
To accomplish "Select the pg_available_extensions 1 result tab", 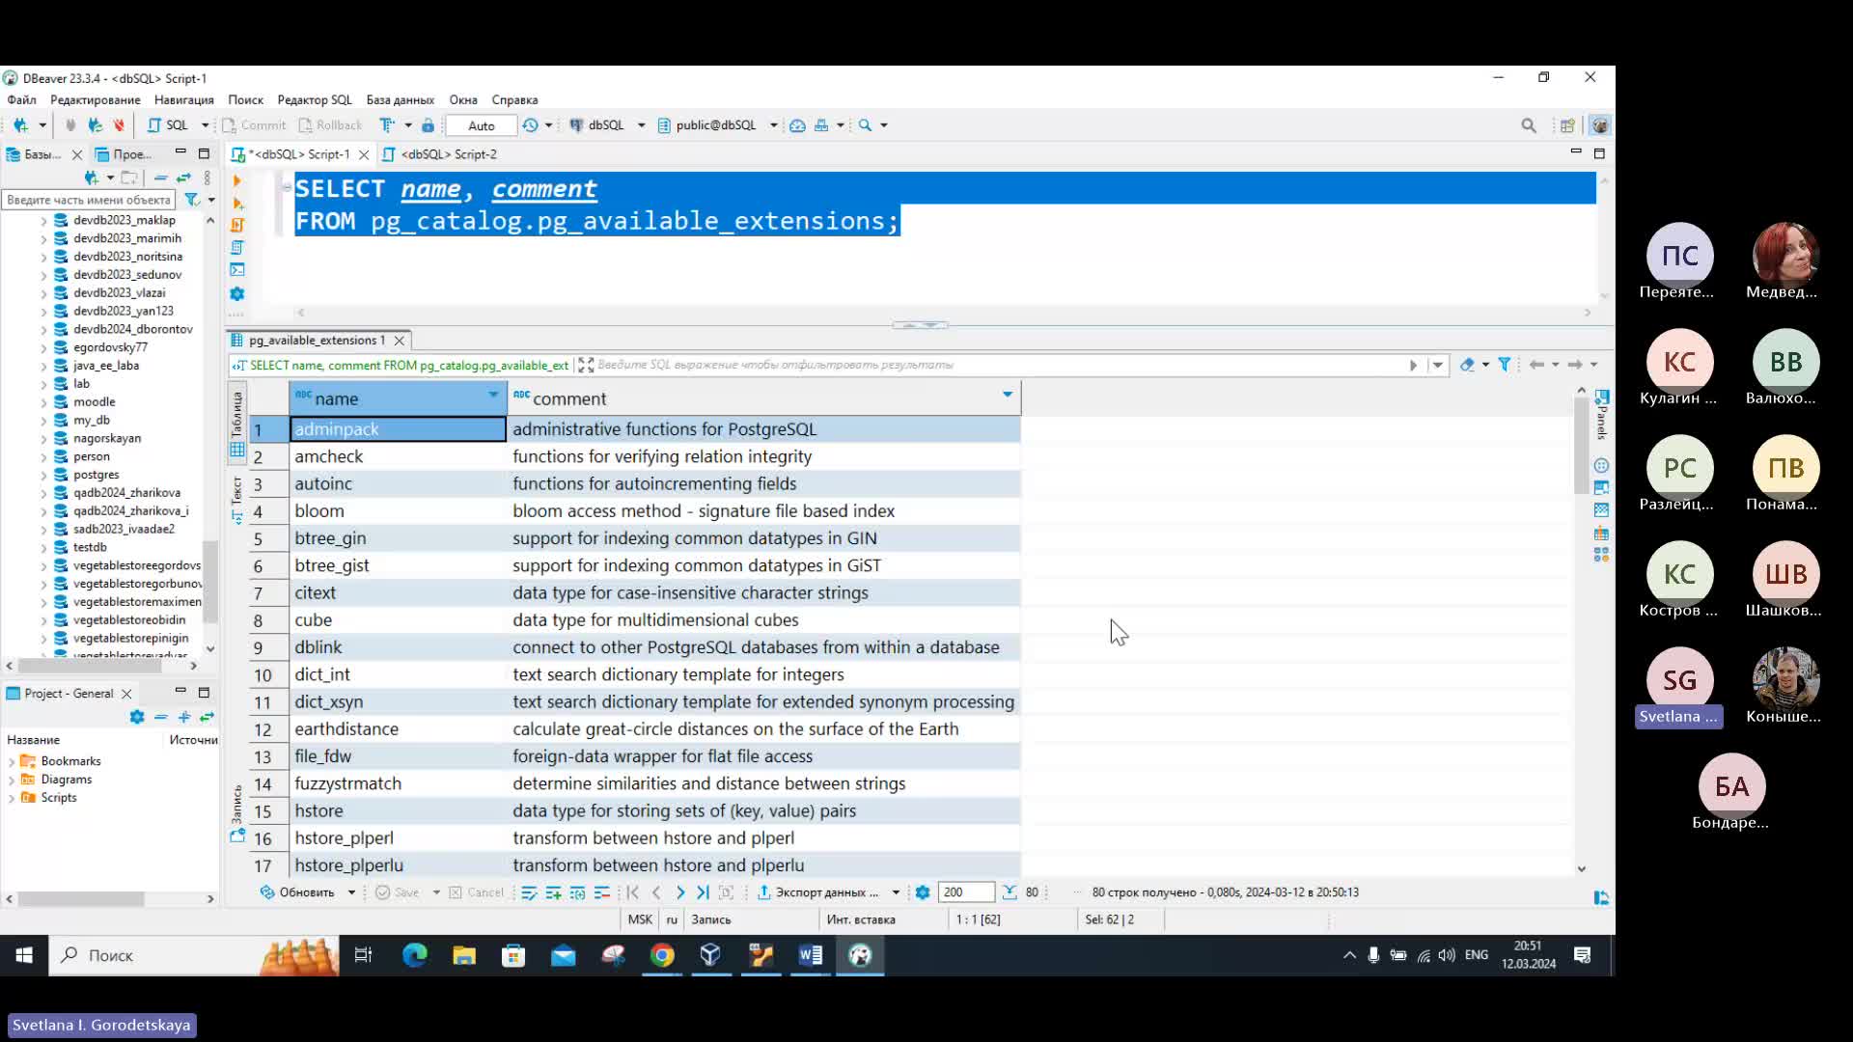I will tap(317, 340).
